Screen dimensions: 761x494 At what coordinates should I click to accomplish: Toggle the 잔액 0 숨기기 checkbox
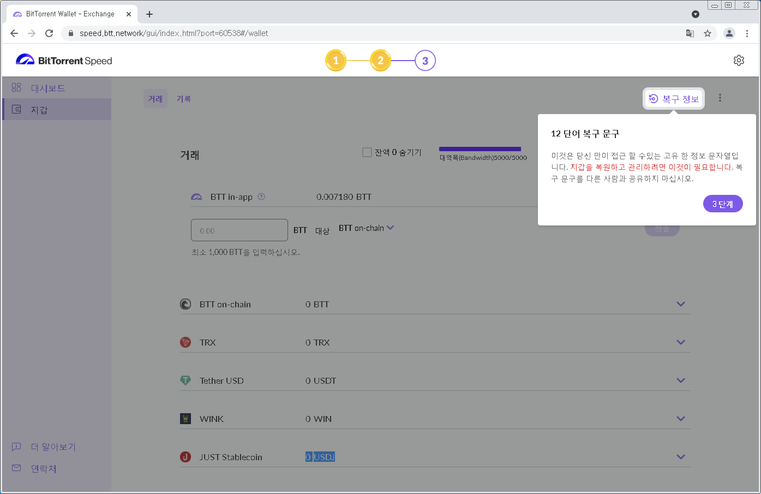(367, 152)
